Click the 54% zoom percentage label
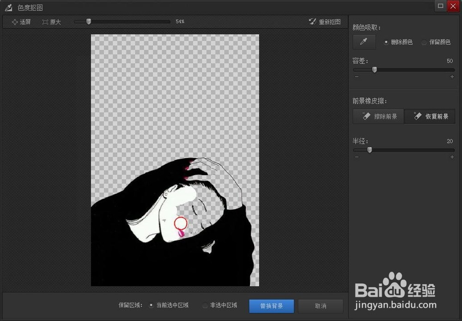Viewport: 462px width, 321px height. (x=180, y=22)
